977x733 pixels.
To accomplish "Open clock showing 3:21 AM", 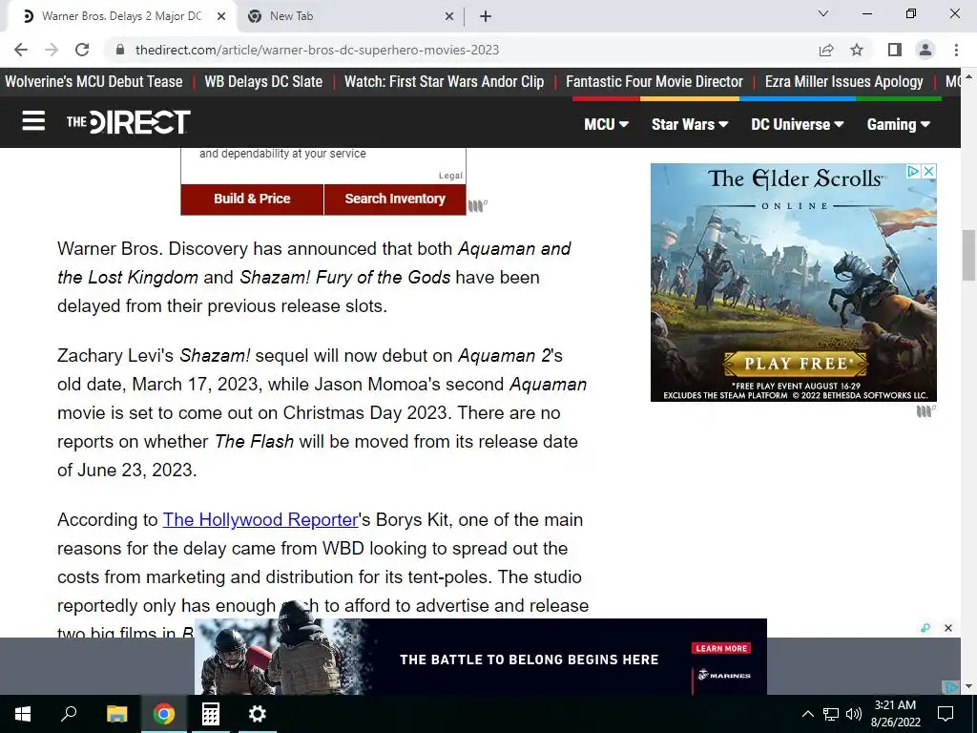I will coord(895,714).
